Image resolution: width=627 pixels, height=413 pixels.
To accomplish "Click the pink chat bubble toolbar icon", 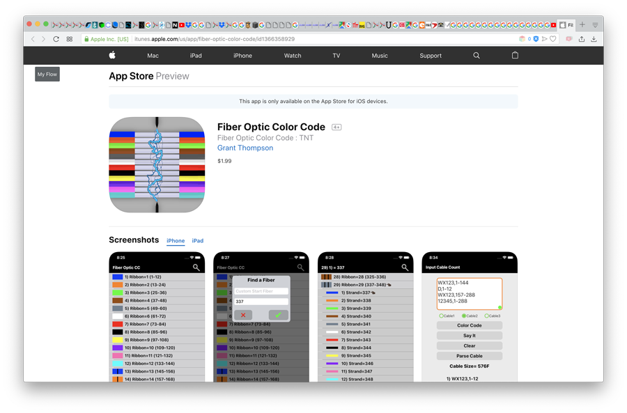I will pyautogui.click(x=569, y=39).
